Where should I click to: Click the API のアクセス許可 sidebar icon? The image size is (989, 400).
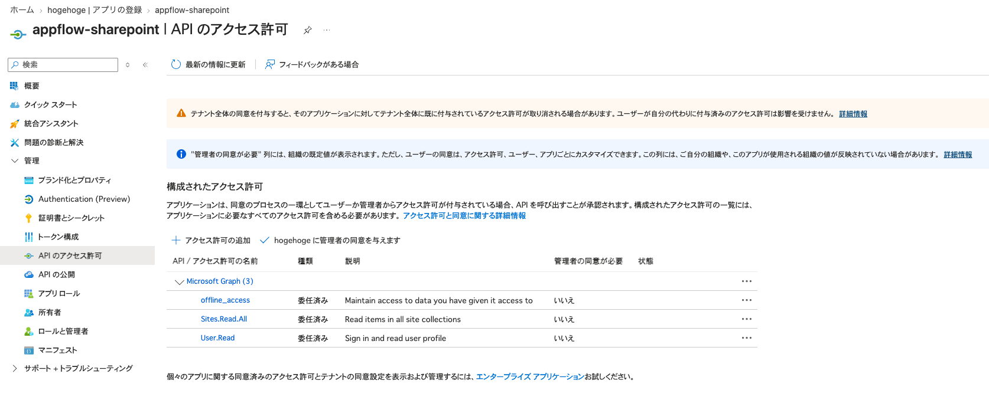coord(29,255)
